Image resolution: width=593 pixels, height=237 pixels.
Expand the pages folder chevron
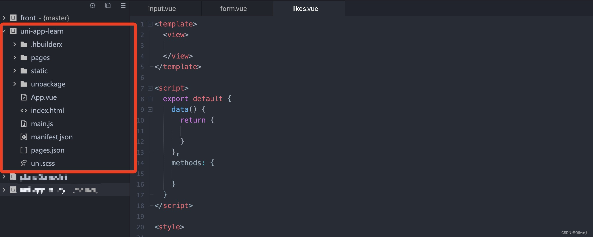click(14, 57)
